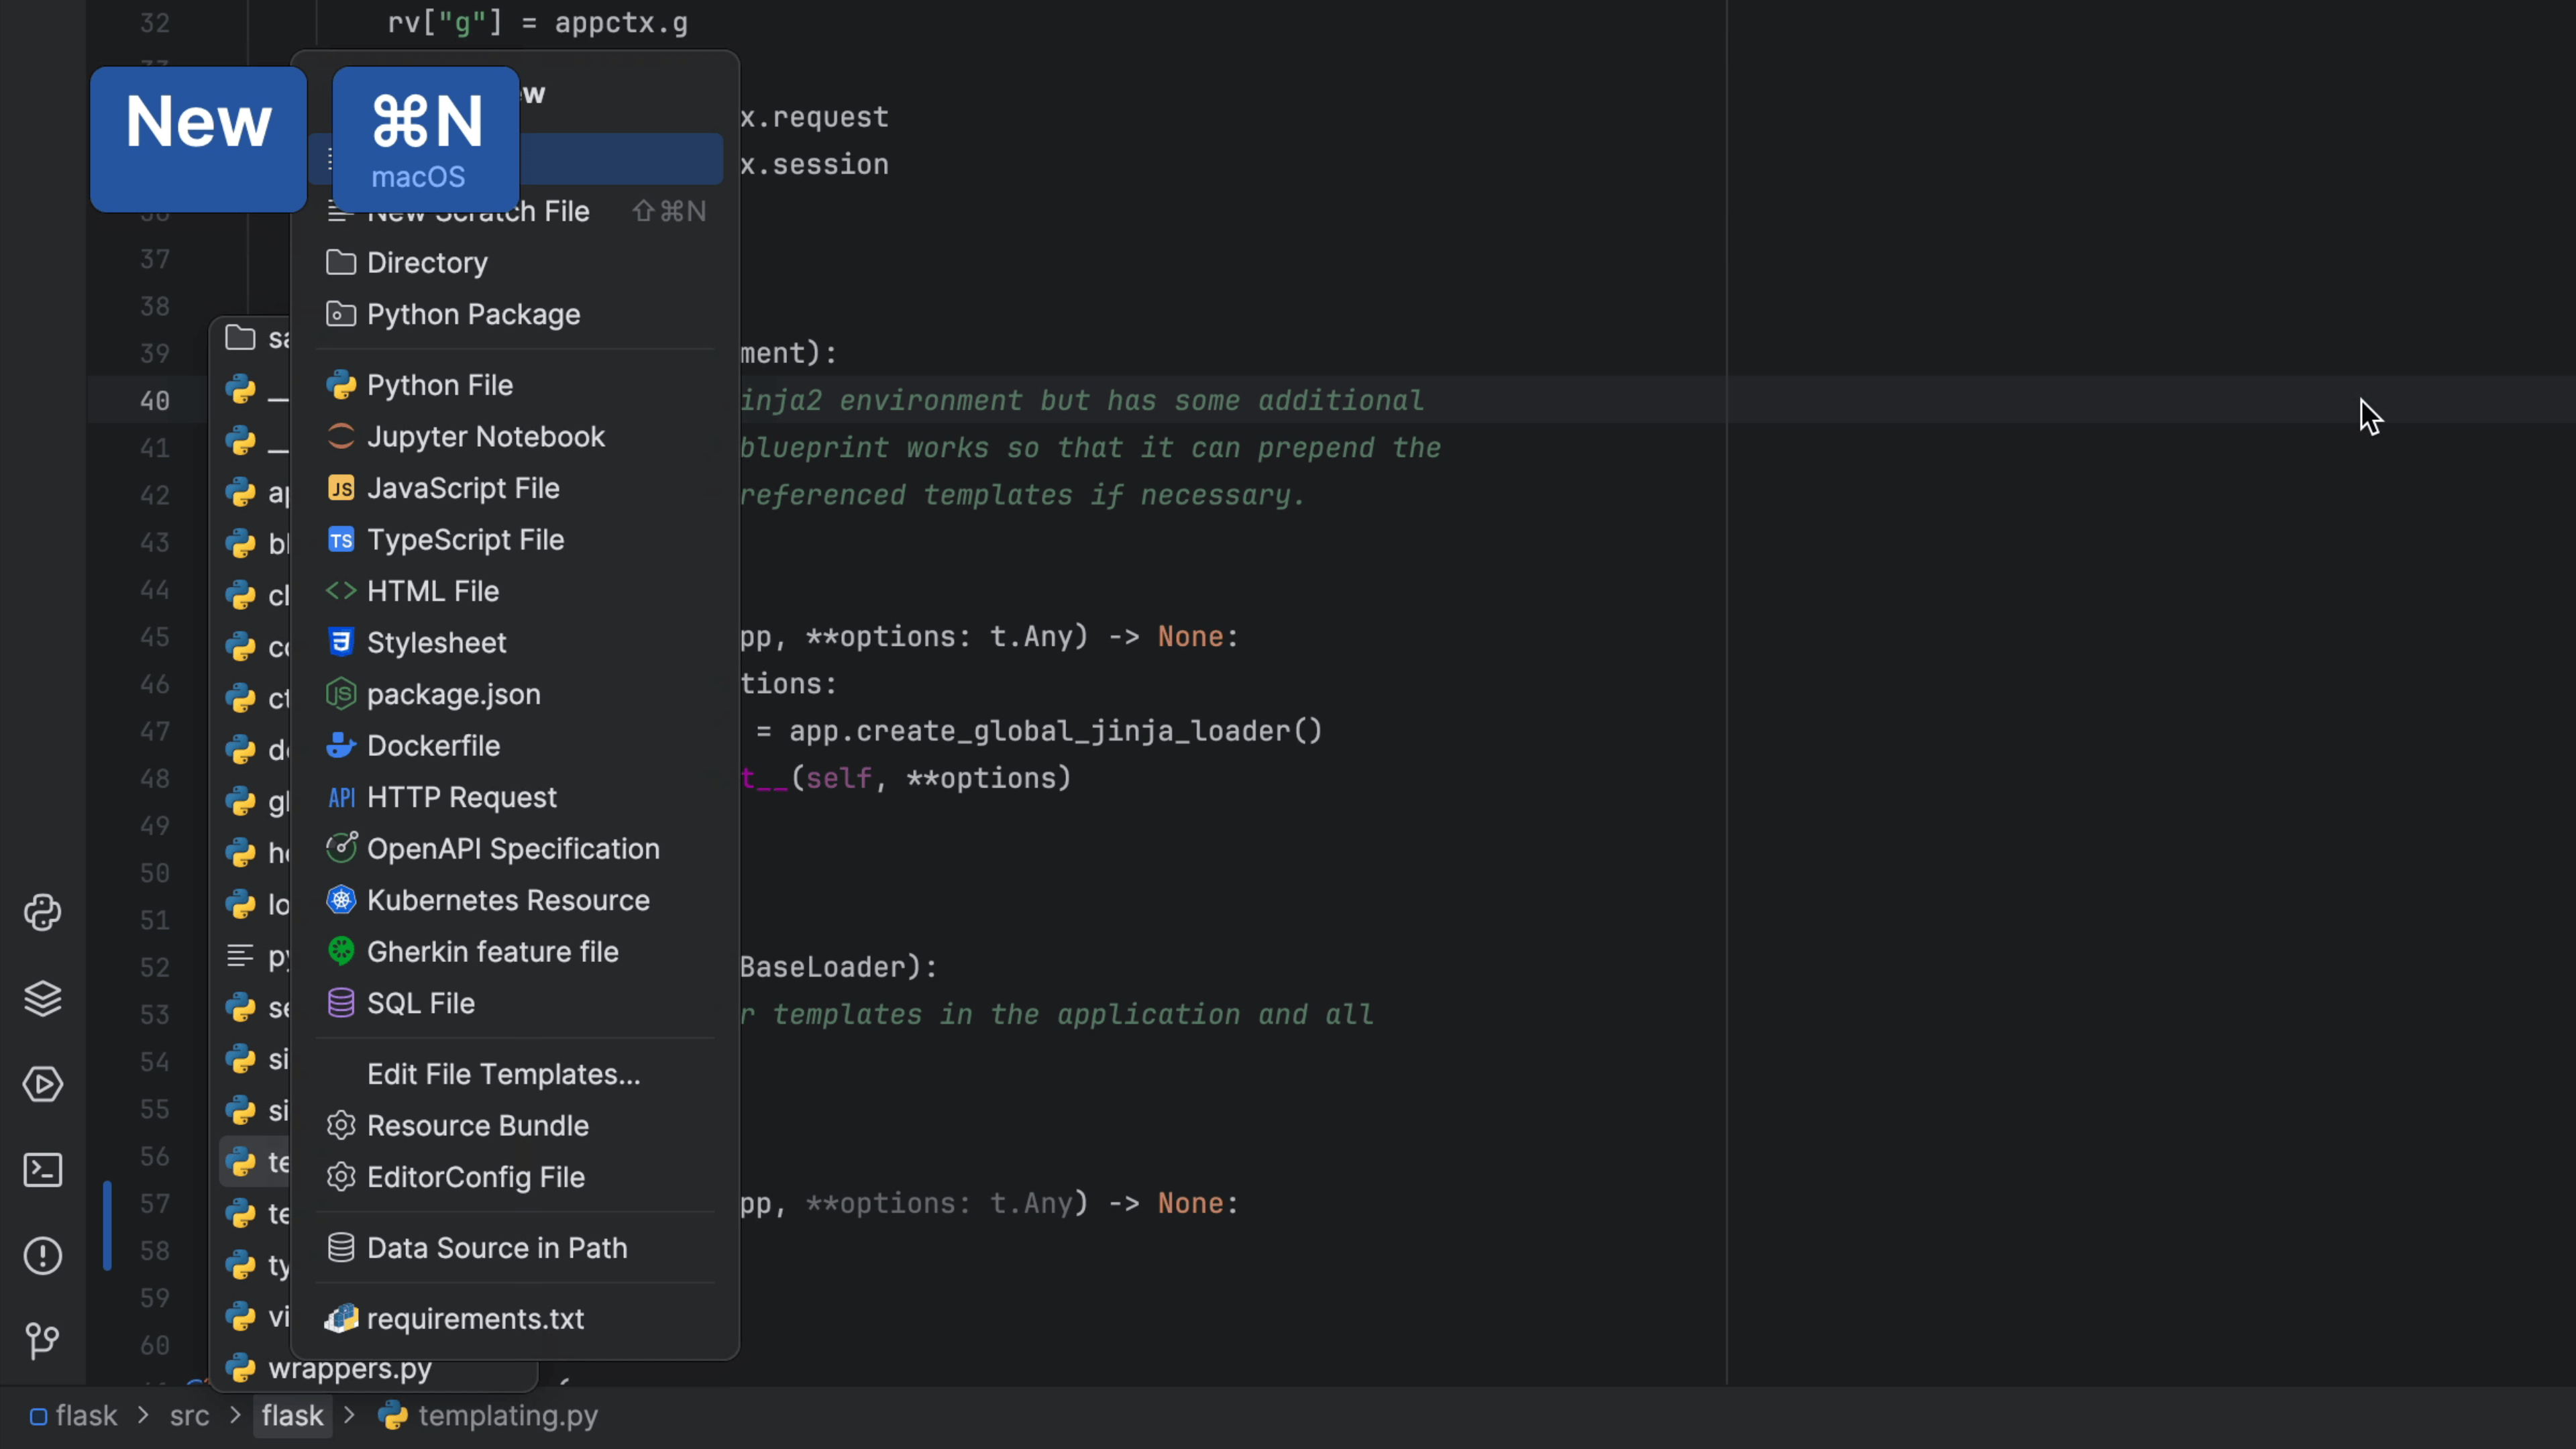Show the Problems tool window

pos(42,1256)
